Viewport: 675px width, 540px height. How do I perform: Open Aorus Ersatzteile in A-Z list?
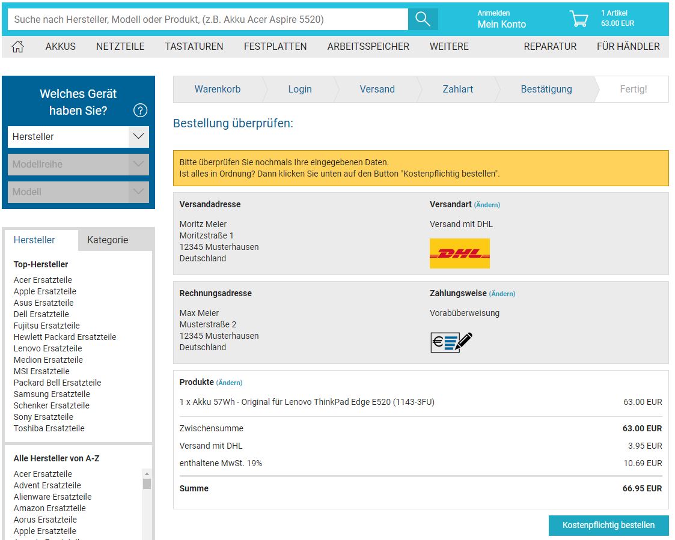(x=45, y=520)
